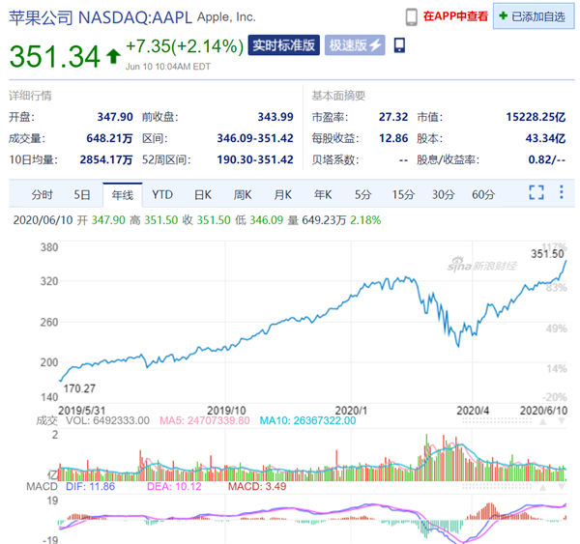Click the down arrow on the MACD panel
The height and width of the screenshot is (544, 580).
coord(562,487)
